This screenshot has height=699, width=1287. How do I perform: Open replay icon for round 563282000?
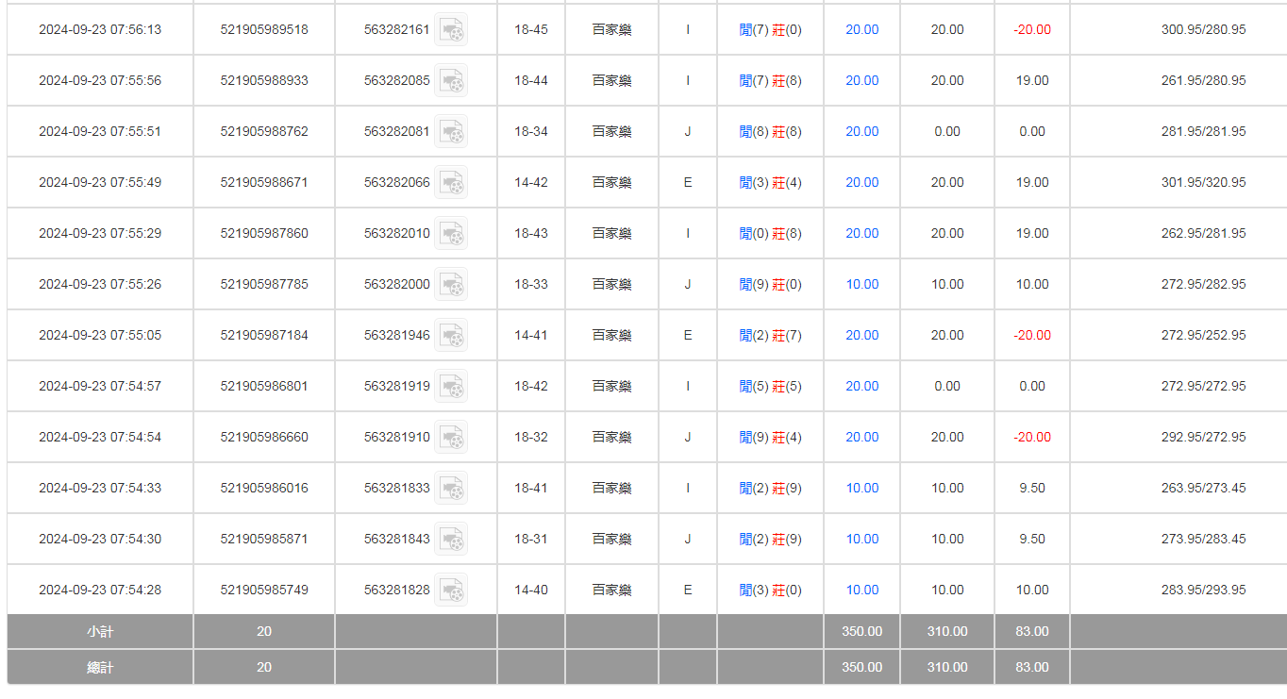click(451, 285)
